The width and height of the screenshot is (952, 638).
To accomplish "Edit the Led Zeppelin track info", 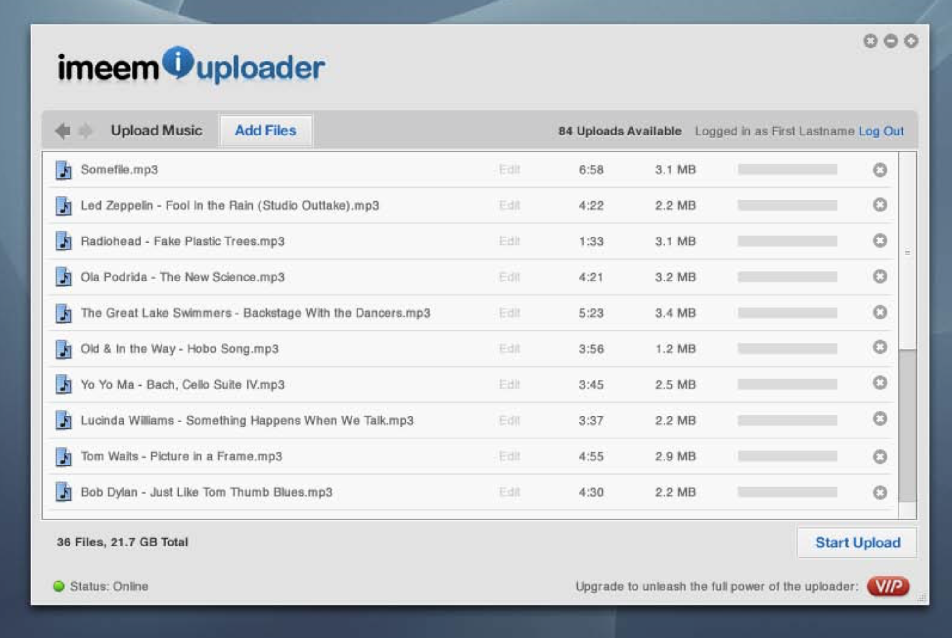I will [x=509, y=205].
